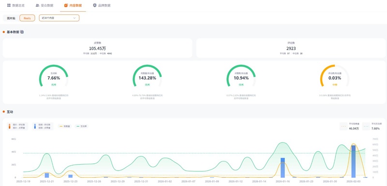Click the 品牌数据 shield icon
The height and width of the screenshot is (186, 387).
[94, 5]
